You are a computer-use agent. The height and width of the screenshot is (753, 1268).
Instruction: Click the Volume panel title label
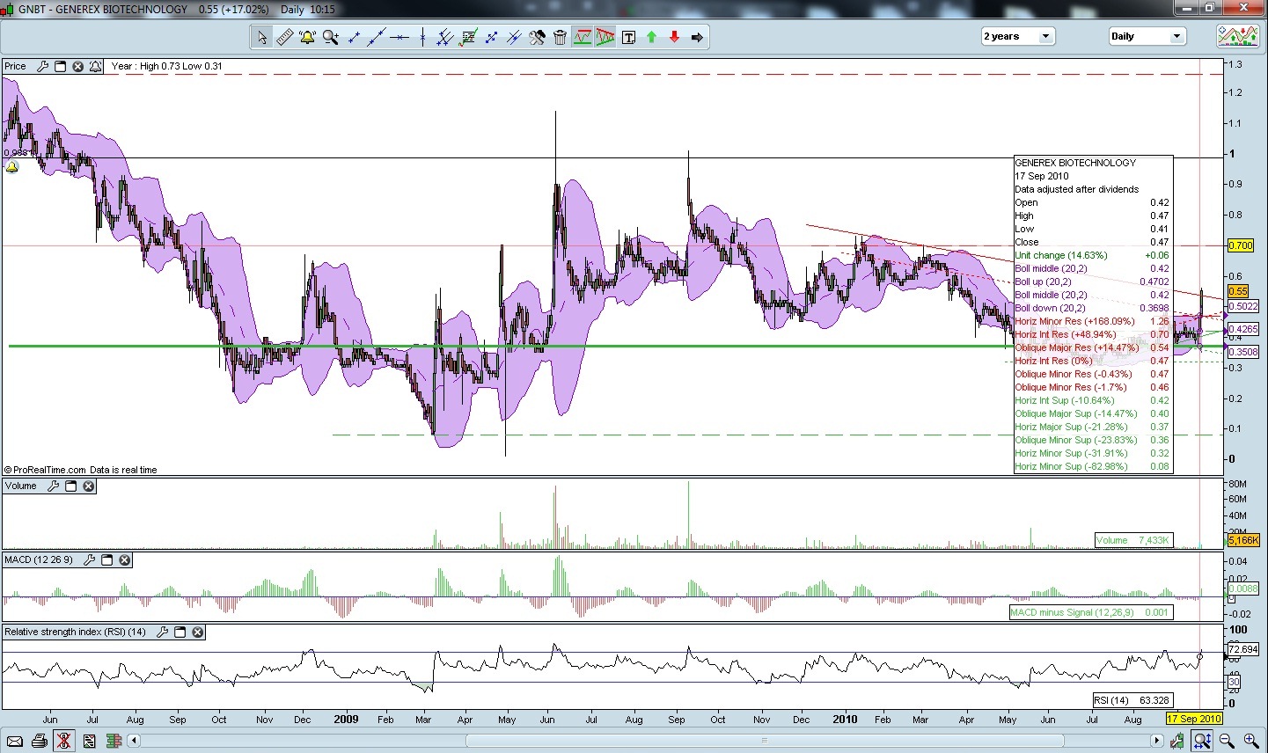[x=21, y=486]
